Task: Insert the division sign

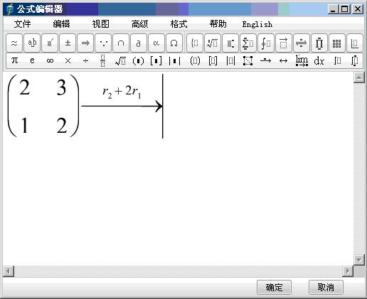Action: (x=85, y=61)
